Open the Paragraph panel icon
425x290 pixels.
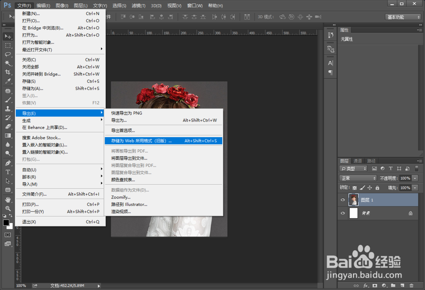[330, 72]
